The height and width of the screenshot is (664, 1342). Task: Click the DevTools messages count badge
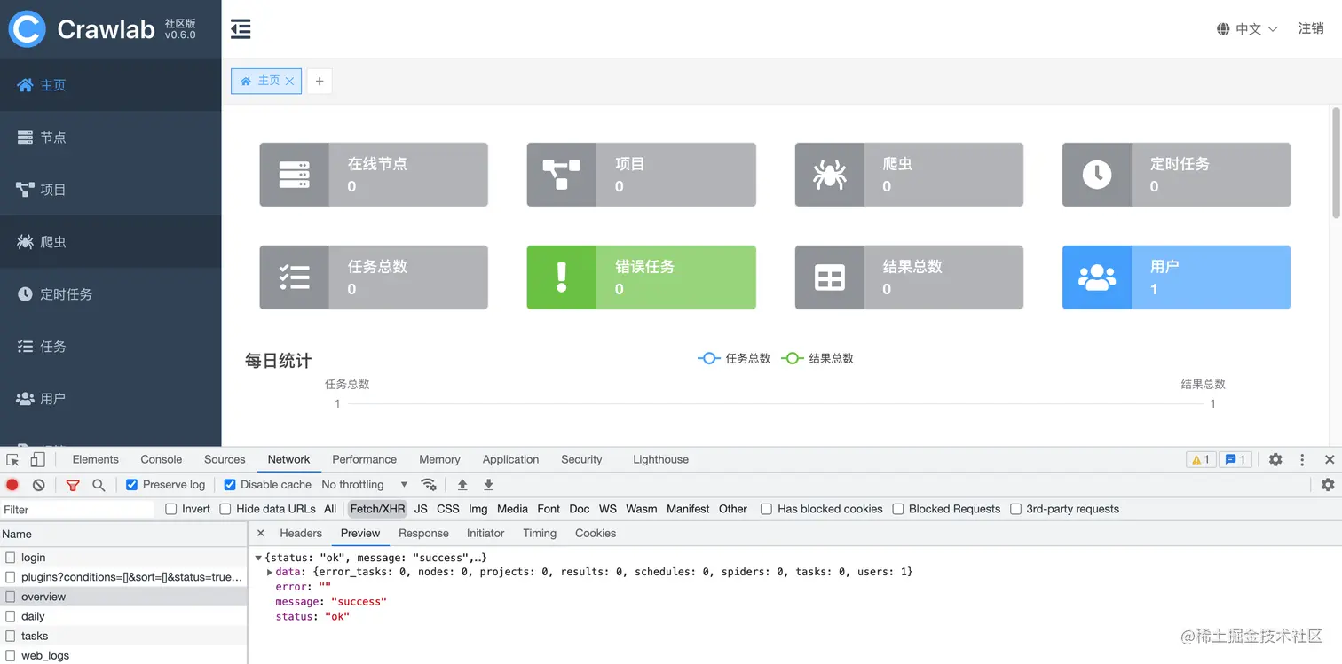click(1235, 459)
